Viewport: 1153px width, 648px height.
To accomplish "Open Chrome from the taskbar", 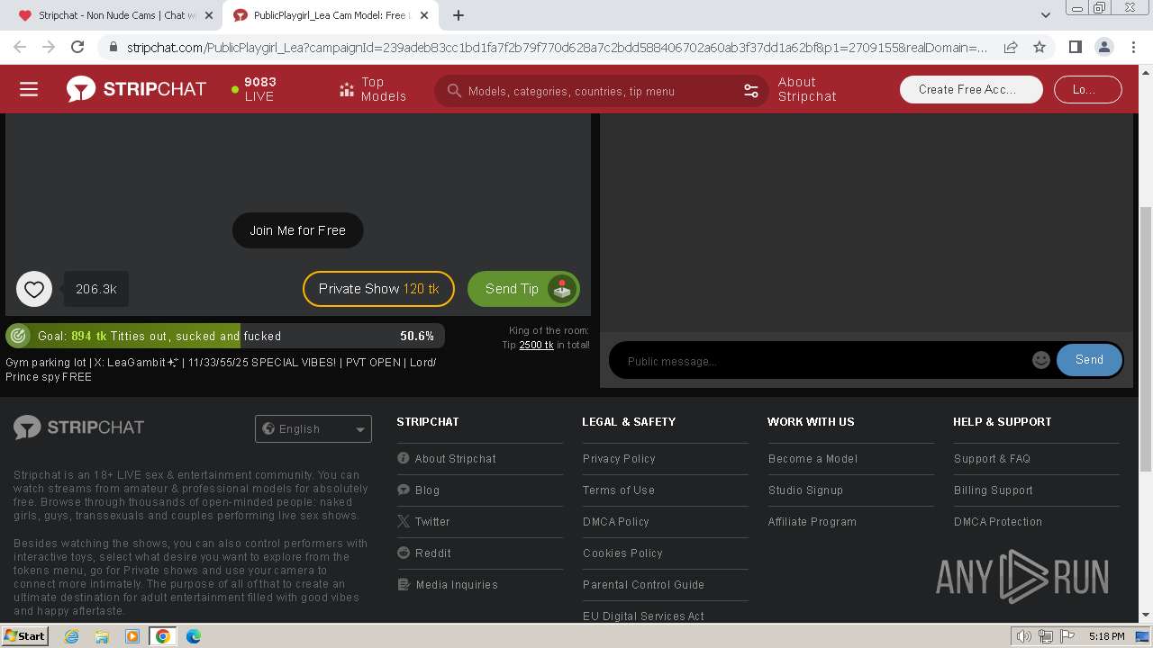I will tap(162, 636).
